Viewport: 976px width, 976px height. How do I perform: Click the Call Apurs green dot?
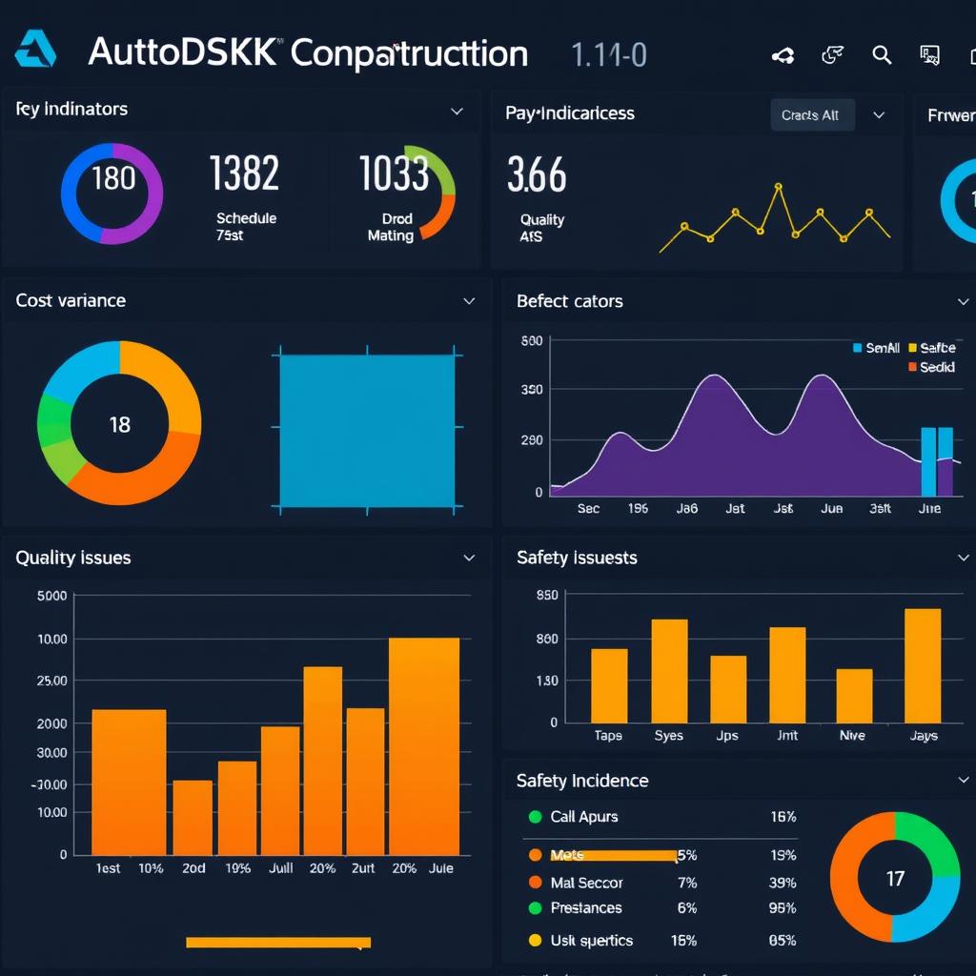coord(535,817)
